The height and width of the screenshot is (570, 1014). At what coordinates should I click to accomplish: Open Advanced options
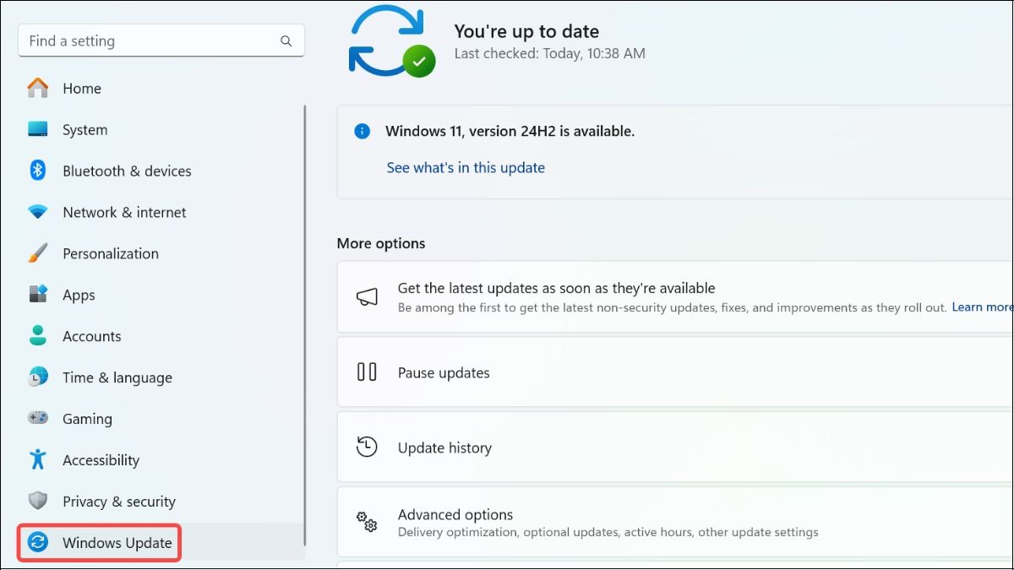click(x=675, y=522)
